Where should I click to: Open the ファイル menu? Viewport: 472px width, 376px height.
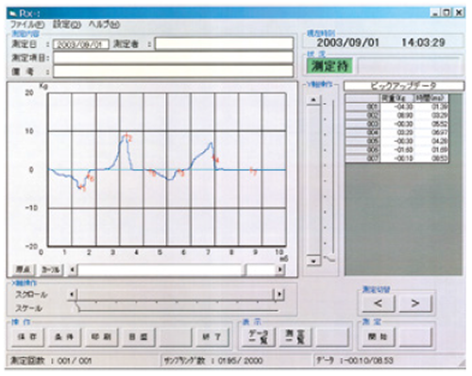pos(27,25)
